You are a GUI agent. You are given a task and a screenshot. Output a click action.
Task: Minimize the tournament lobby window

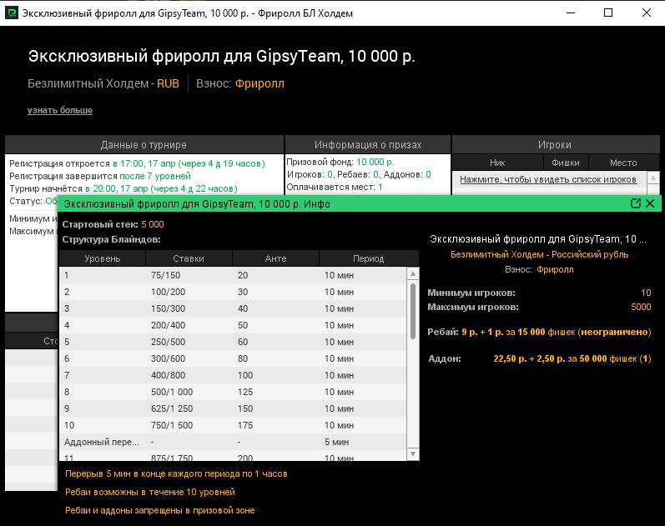[571, 13]
